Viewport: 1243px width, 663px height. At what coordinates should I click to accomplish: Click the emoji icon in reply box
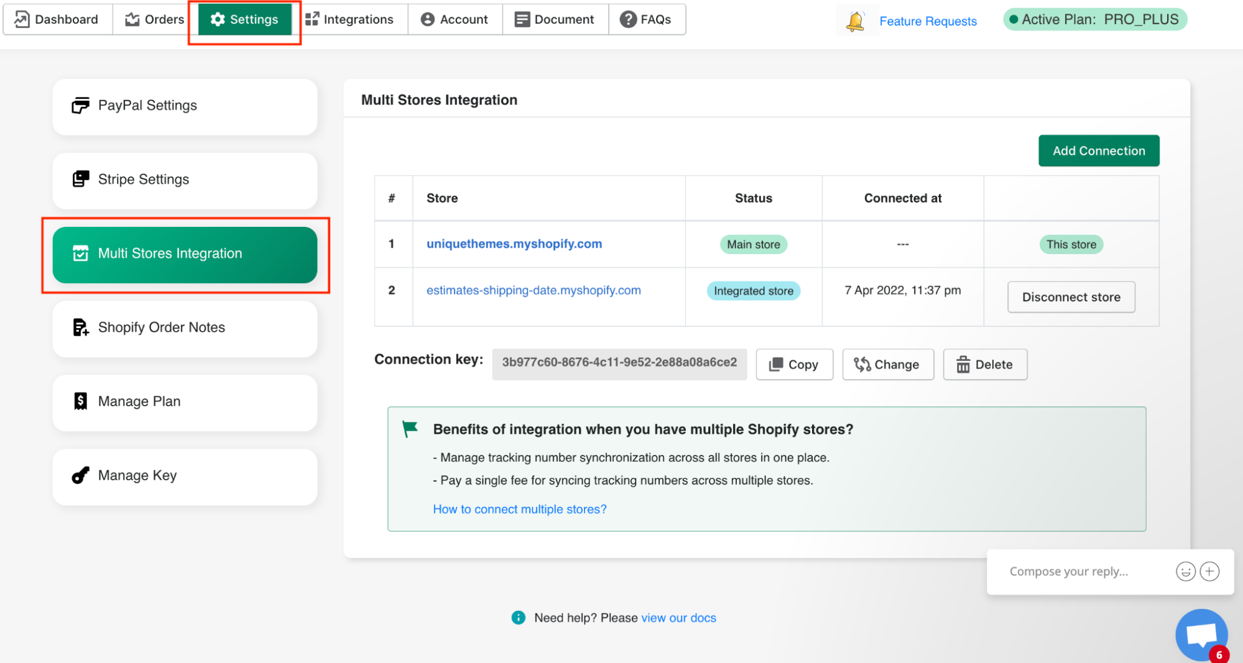(1186, 571)
